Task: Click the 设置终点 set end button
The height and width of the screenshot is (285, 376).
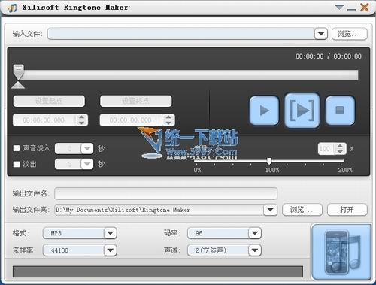Action: (135, 101)
